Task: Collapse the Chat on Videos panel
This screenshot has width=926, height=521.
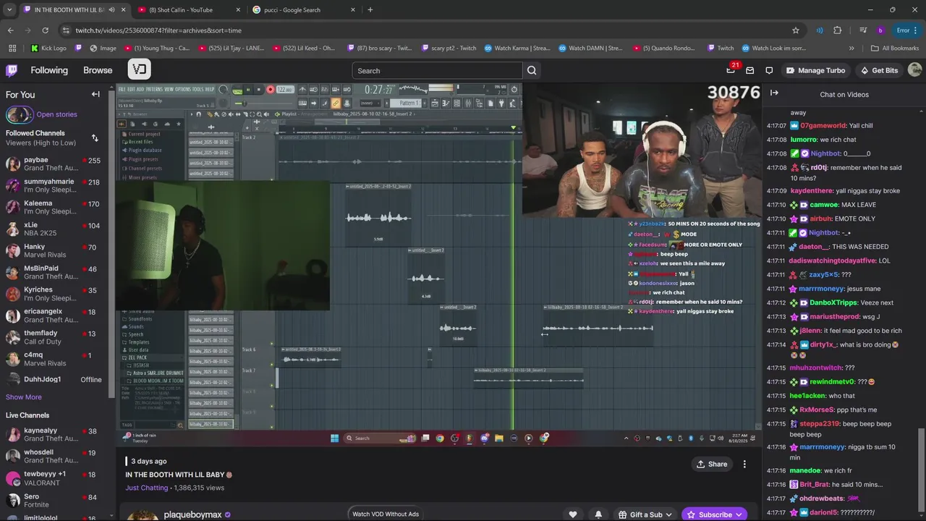Action: click(x=774, y=93)
